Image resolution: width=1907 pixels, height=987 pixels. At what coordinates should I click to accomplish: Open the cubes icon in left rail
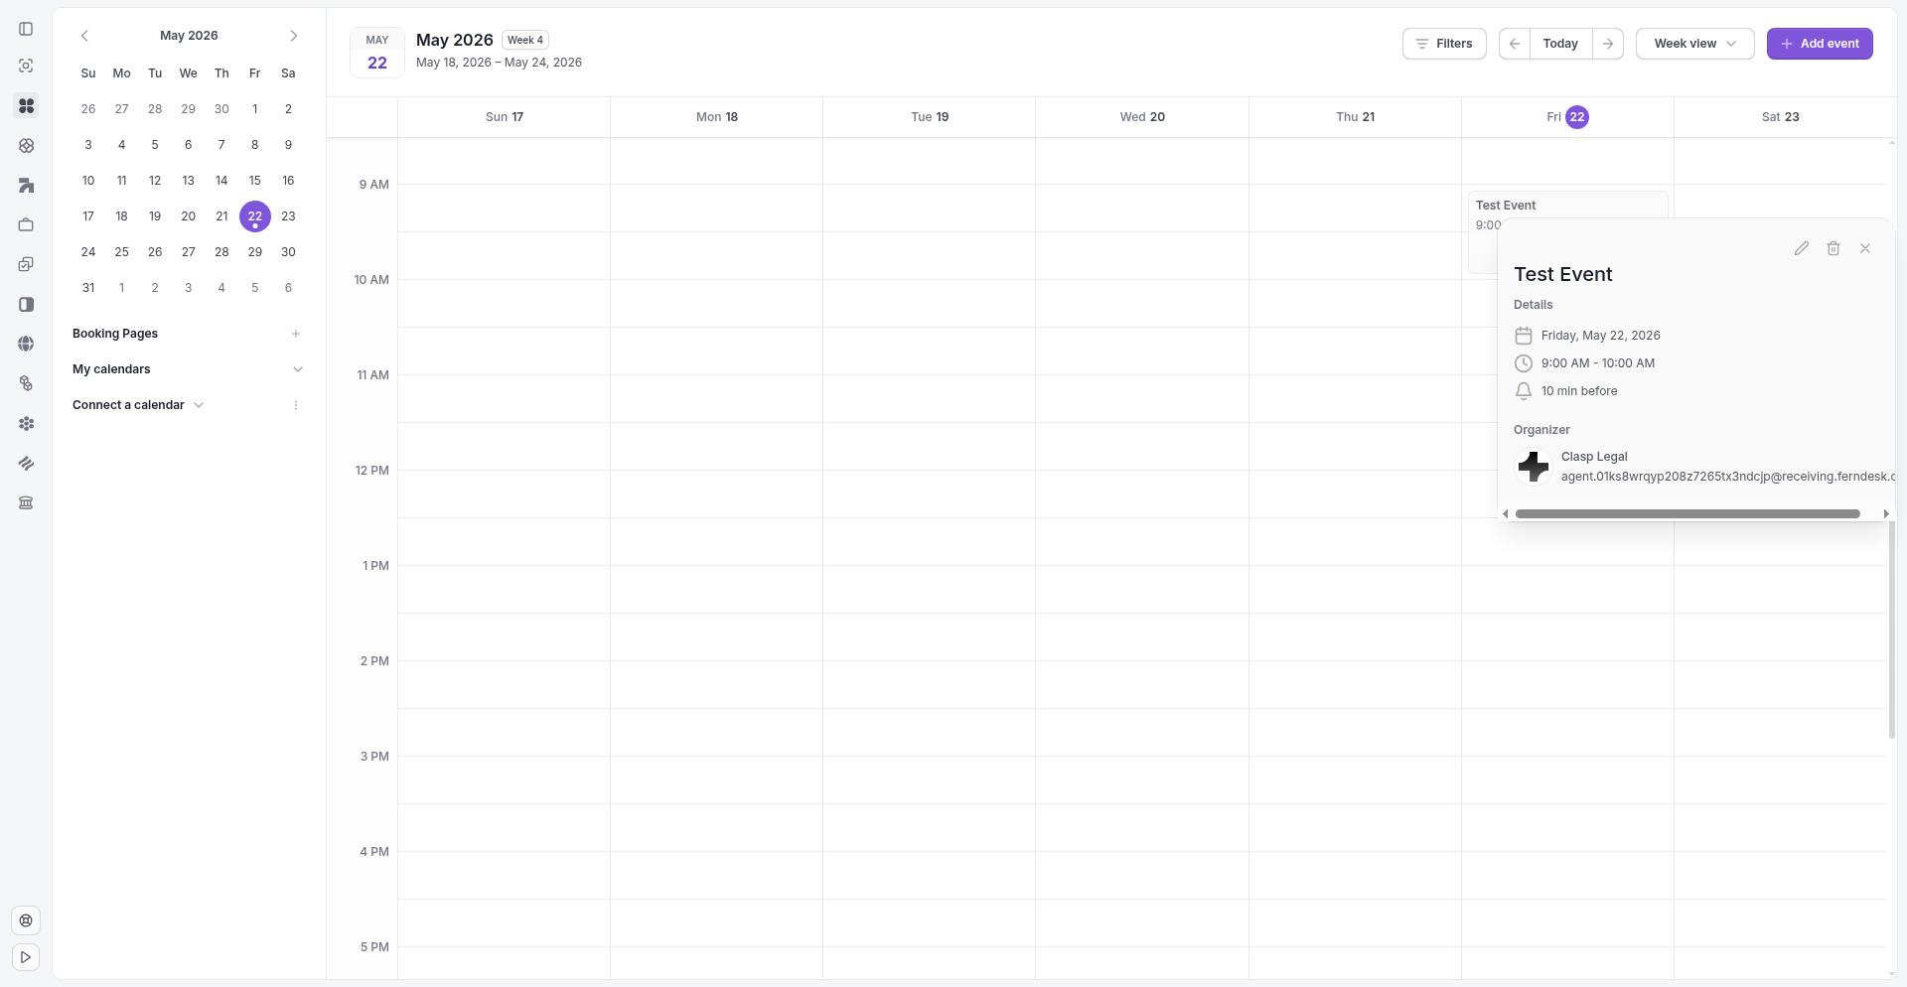26,383
